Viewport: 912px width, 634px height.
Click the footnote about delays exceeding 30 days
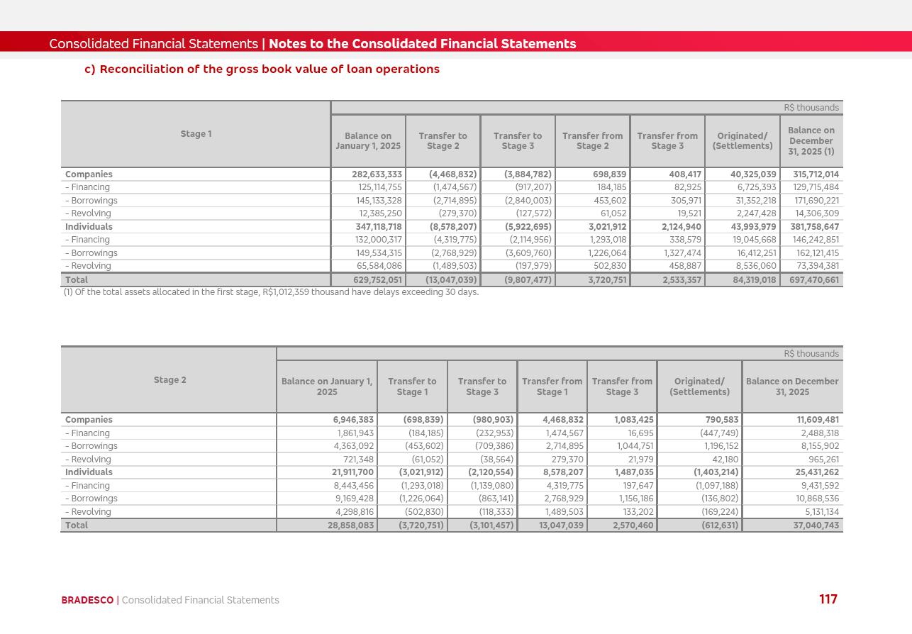(271, 292)
